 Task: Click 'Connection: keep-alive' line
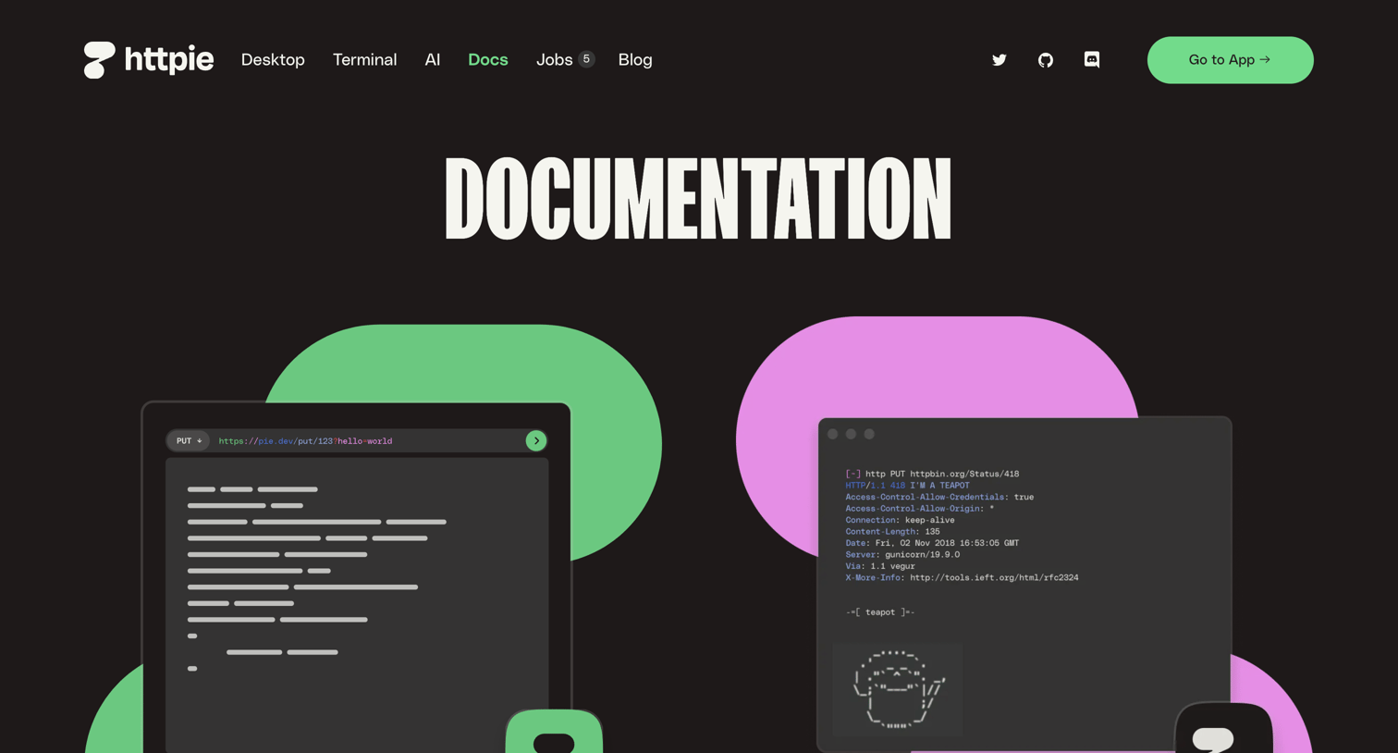(x=900, y=520)
